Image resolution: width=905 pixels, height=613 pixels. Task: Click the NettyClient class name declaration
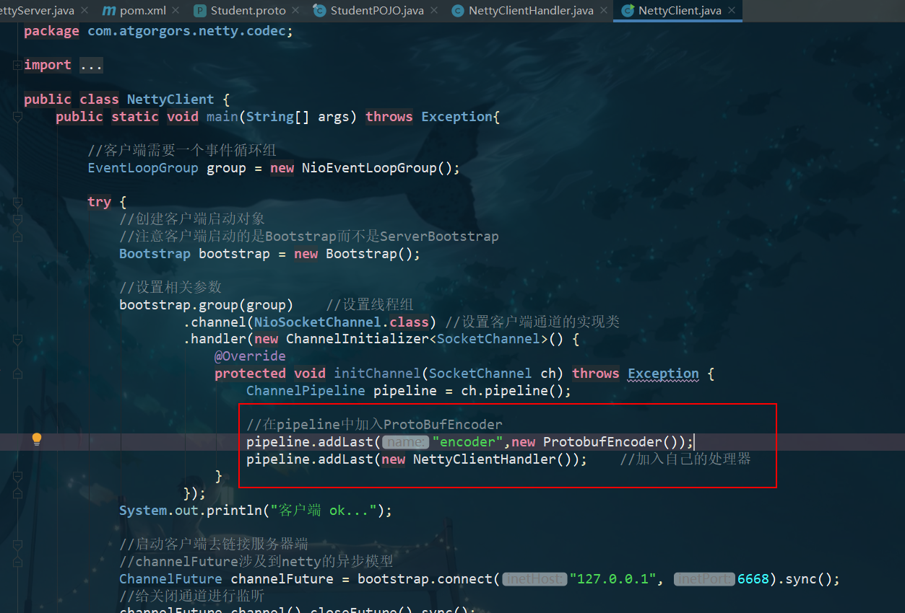pos(170,100)
